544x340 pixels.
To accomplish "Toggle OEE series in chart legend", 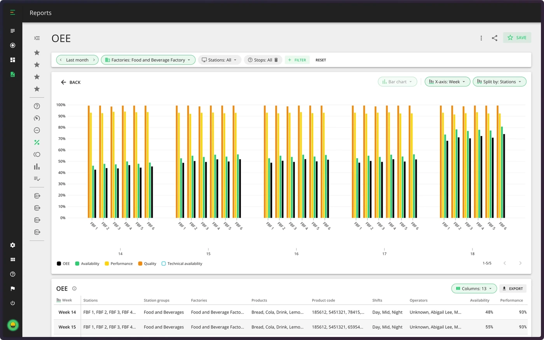I will [63, 263].
